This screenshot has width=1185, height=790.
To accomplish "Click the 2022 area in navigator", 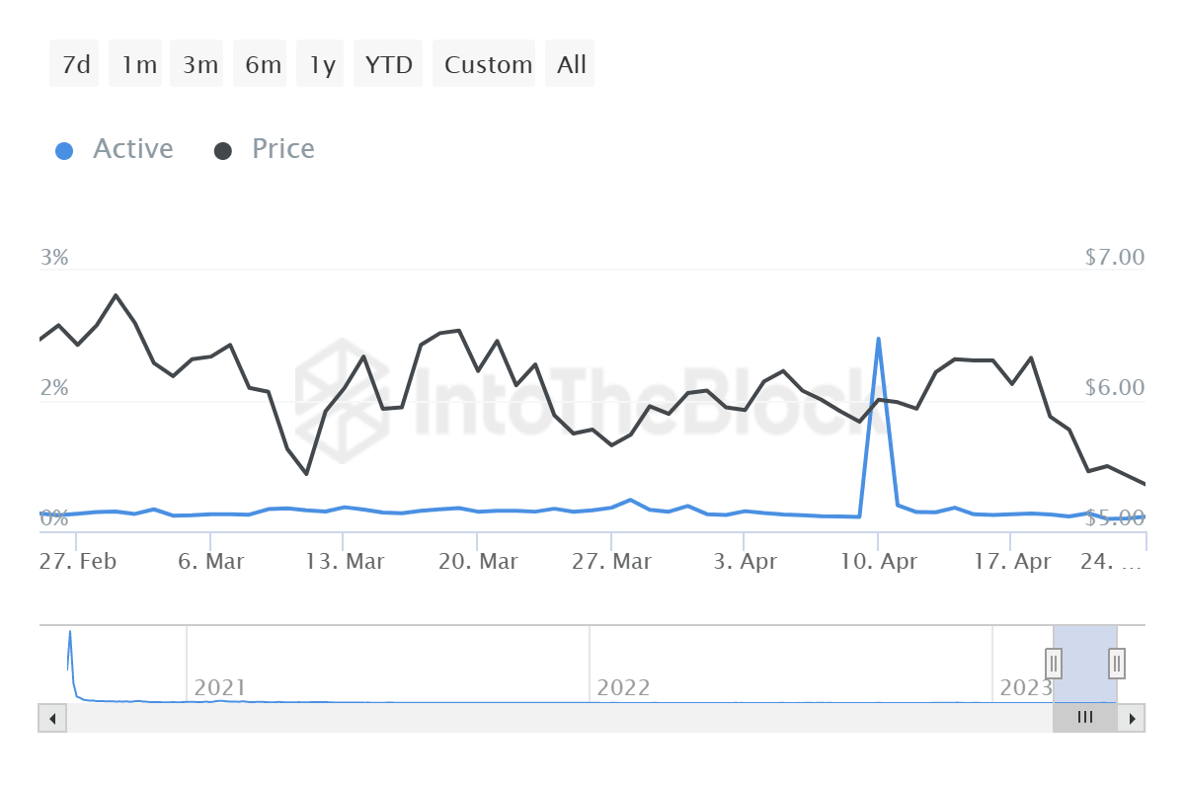I will click(623, 686).
